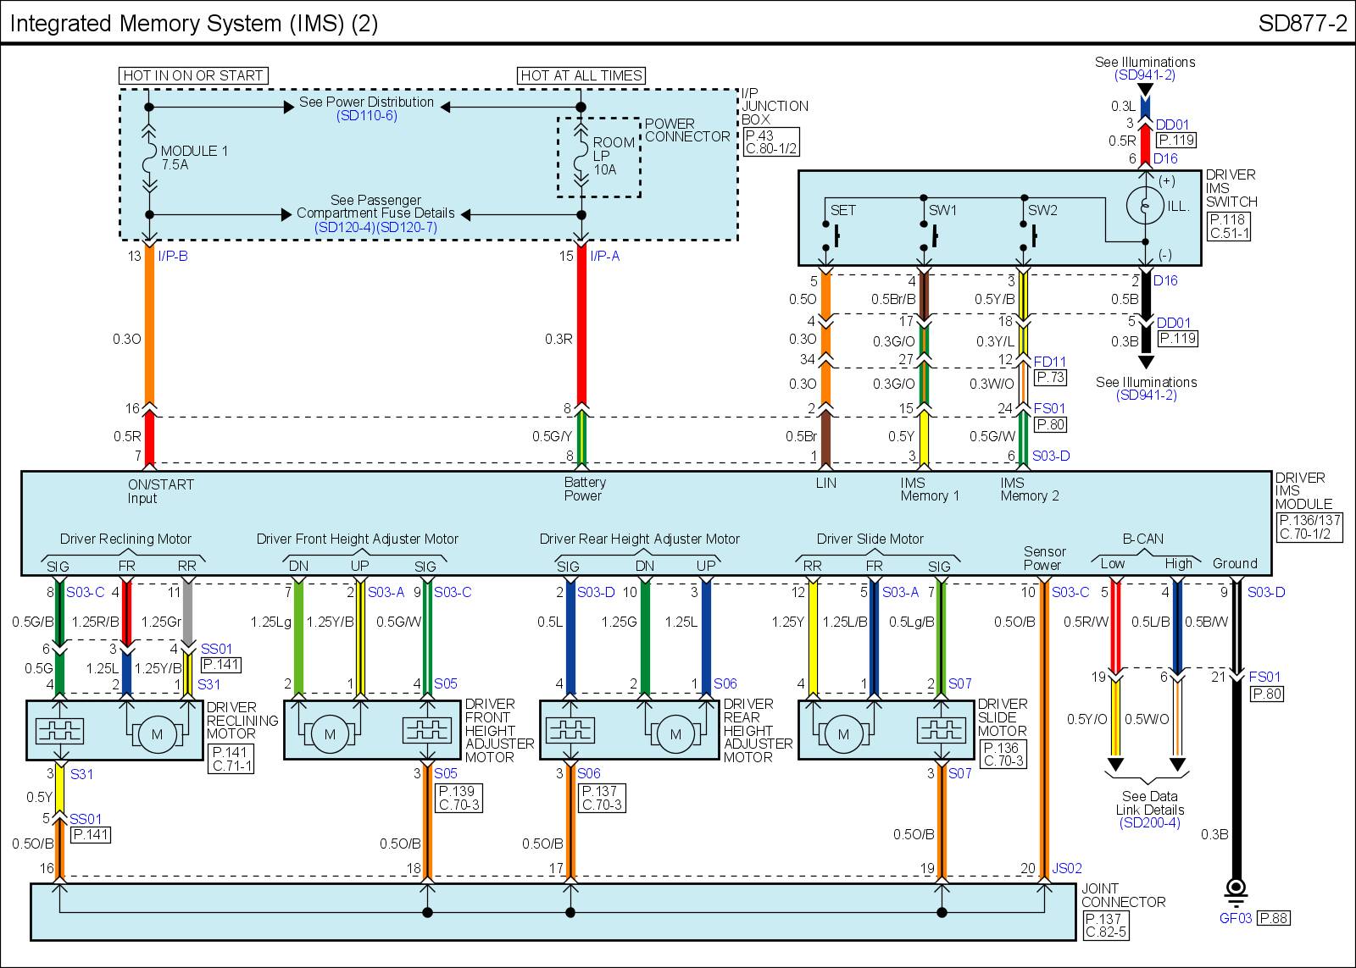This screenshot has width=1356, height=968.
Task: Click the red 0.3R wire from I/P-A
Action: [581, 339]
